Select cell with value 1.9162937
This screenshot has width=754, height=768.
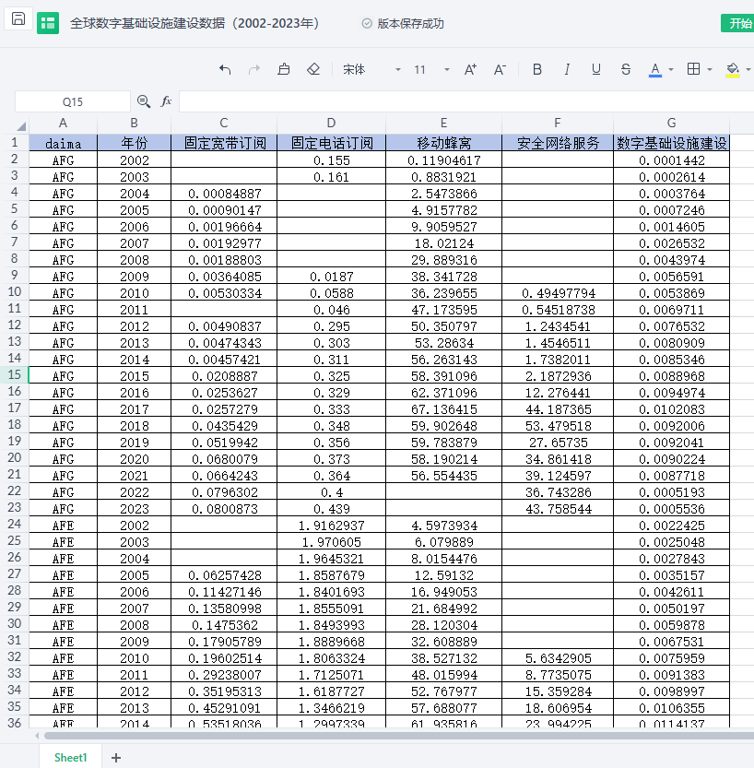click(x=332, y=526)
